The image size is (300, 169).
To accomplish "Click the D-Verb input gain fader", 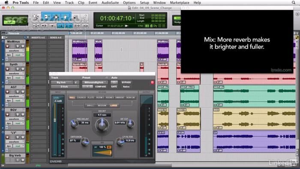I will click(x=55, y=120).
